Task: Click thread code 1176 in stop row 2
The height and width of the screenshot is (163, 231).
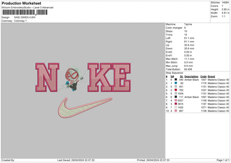Action: click(204, 83)
